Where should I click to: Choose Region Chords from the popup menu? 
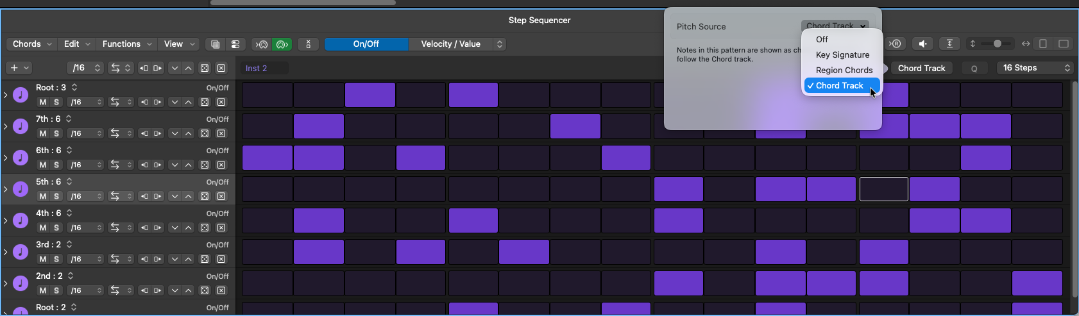click(x=844, y=71)
